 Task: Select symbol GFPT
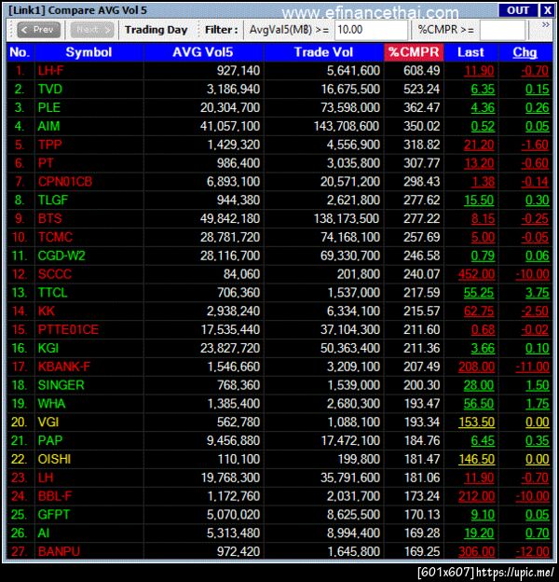pyautogui.click(x=54, y=515)
